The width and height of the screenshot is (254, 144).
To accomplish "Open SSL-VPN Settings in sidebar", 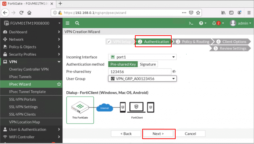I will [23, 107].
